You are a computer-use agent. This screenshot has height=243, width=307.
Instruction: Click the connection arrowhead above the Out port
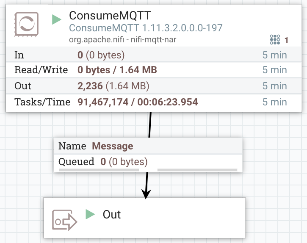(x=146, y=194)
